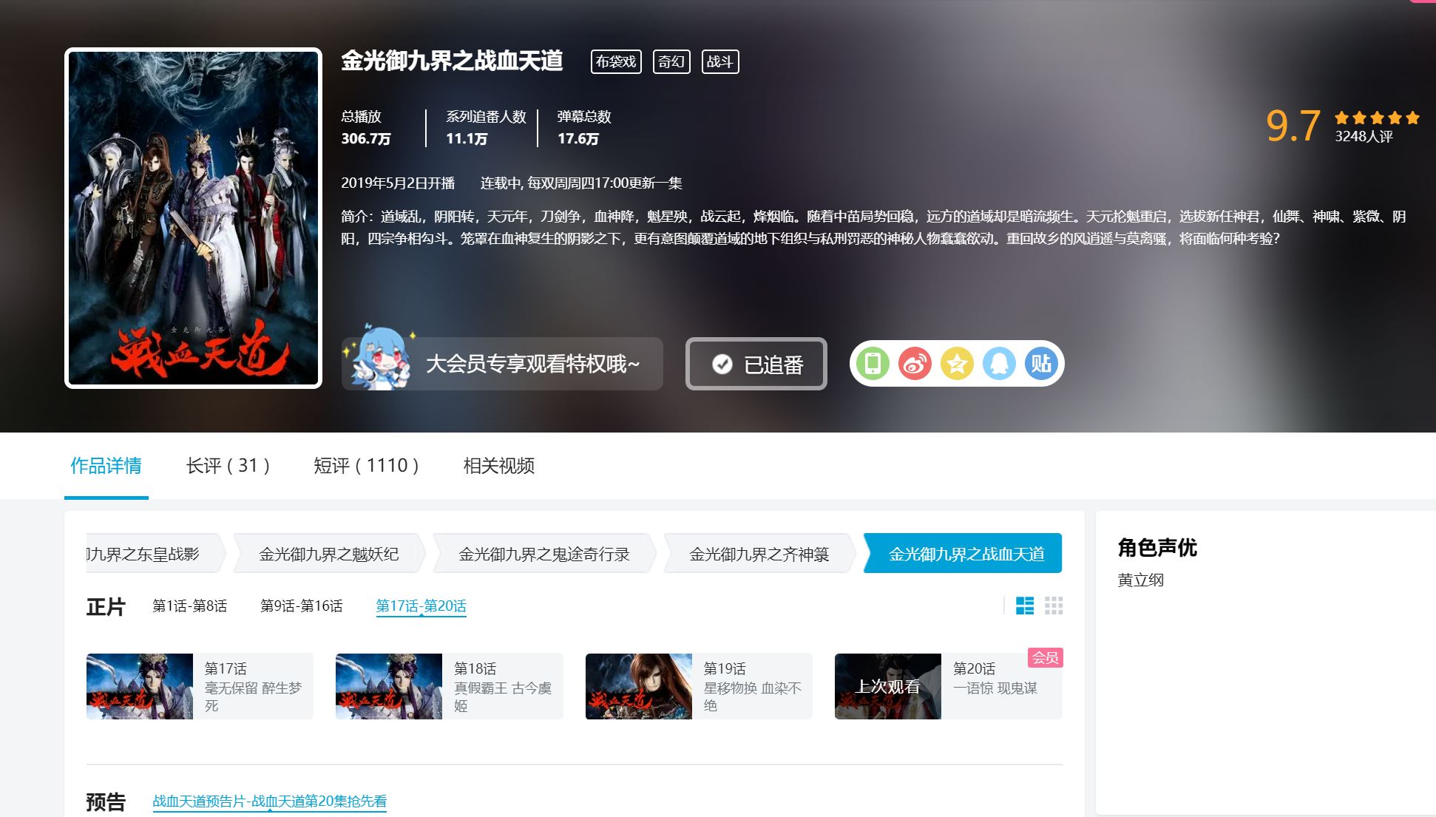This screenshot has height=817, width=1436.
Task: Open the 第19话 episode thumbnail
Action: [639, 686]
